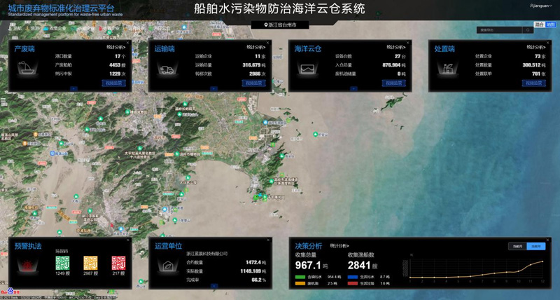Click the truck icon in 运输端 panel

168,69
